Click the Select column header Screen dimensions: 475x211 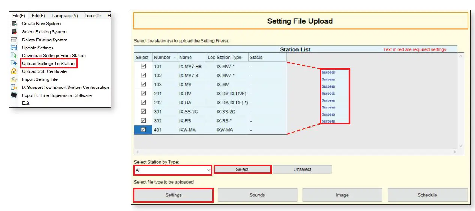143,57
